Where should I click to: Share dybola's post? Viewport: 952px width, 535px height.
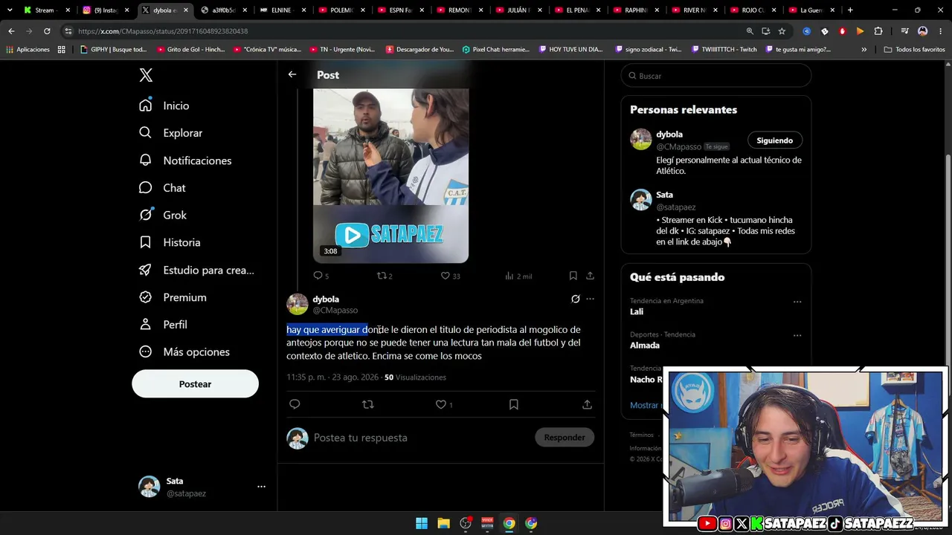[x=587, y=404]
